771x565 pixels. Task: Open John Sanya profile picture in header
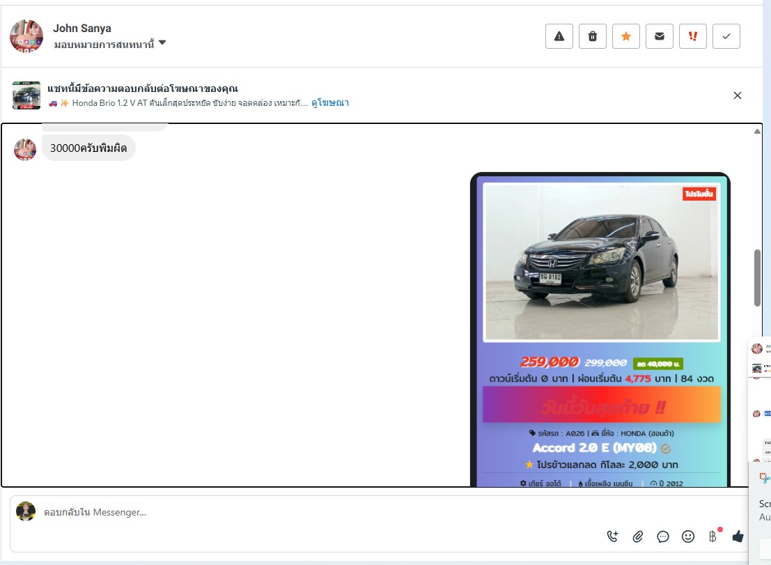point(26,36)
